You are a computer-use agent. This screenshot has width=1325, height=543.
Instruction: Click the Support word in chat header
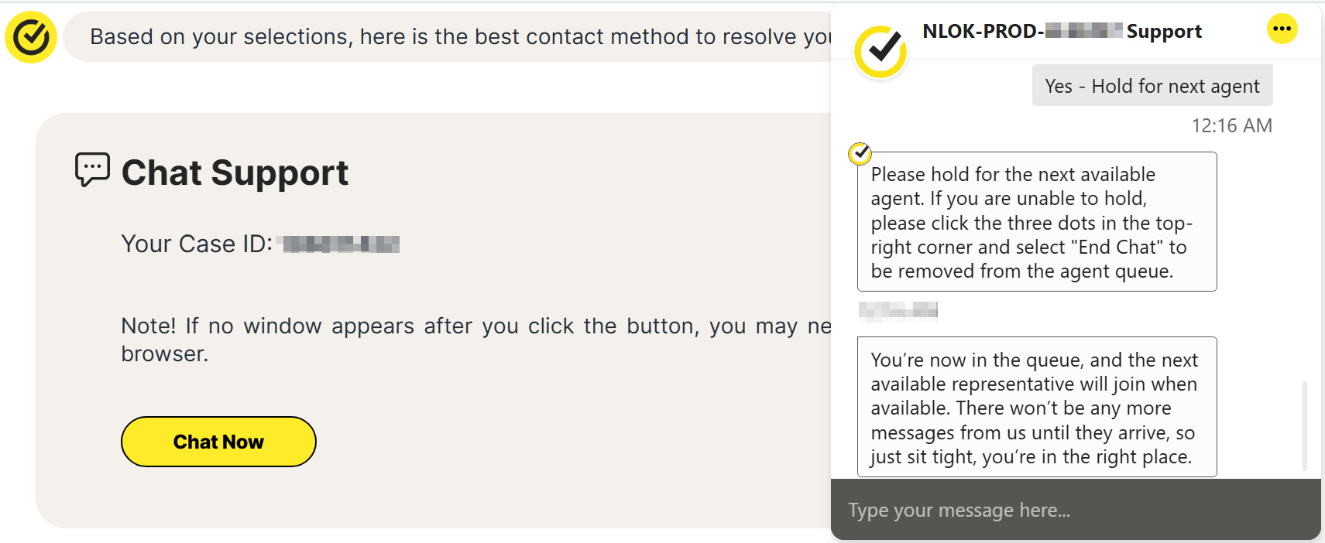[1164, 31]
